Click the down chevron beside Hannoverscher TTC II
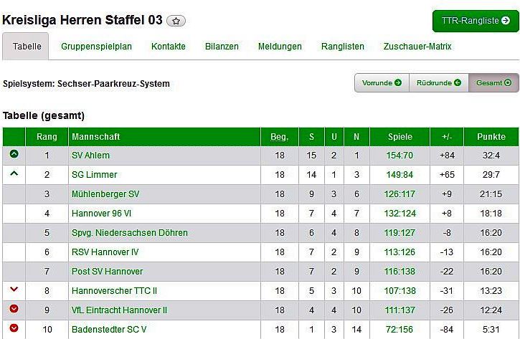Screen dimensions: 520x339 [x=14, y=290]
